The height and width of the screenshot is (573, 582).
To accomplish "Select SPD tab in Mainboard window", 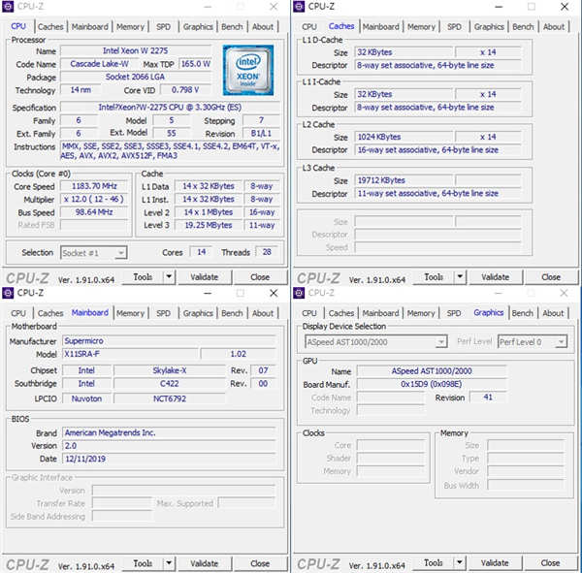I will click(x=163, y=313).
